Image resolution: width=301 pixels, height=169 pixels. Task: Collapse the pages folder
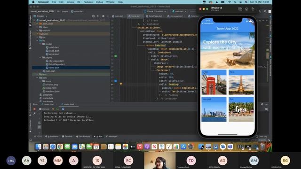[40, 57]
